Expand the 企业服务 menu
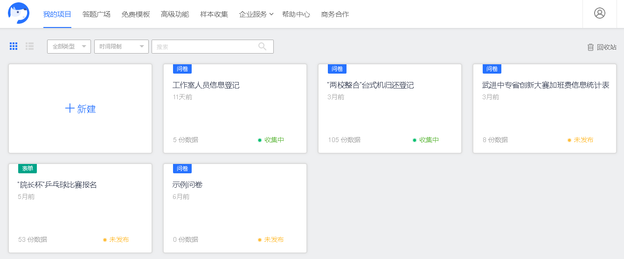This screenshot has width=624, height=259. (256, 14)
